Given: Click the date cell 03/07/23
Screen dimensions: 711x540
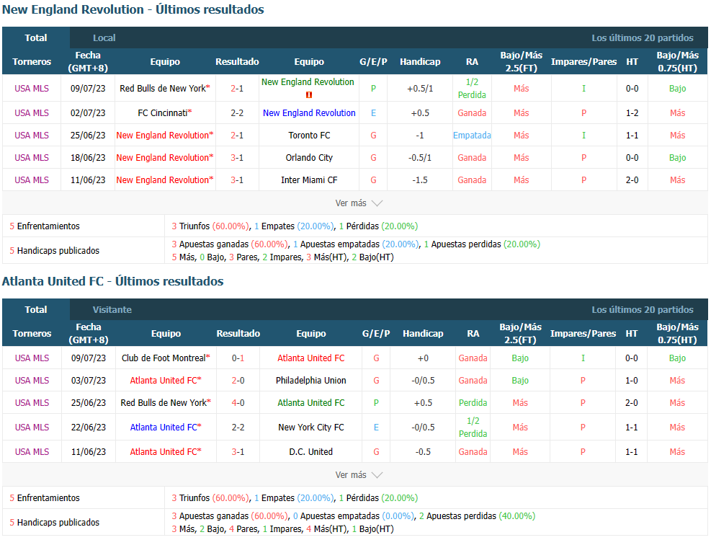Looking at the screenshot, I should click(x=89, y=380).
